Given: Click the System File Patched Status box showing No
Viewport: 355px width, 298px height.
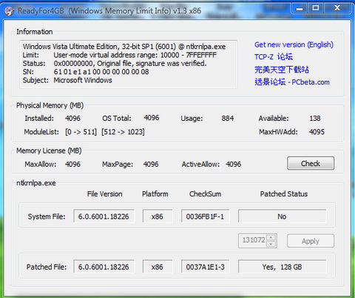Looking at the screenshot, I should 282,216.
